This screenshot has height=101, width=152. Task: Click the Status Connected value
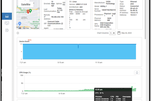coord(134,6)
